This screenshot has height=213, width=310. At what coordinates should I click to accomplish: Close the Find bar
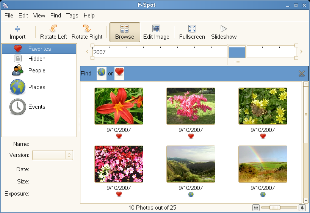pyautogui.click(x=302, y=74)
